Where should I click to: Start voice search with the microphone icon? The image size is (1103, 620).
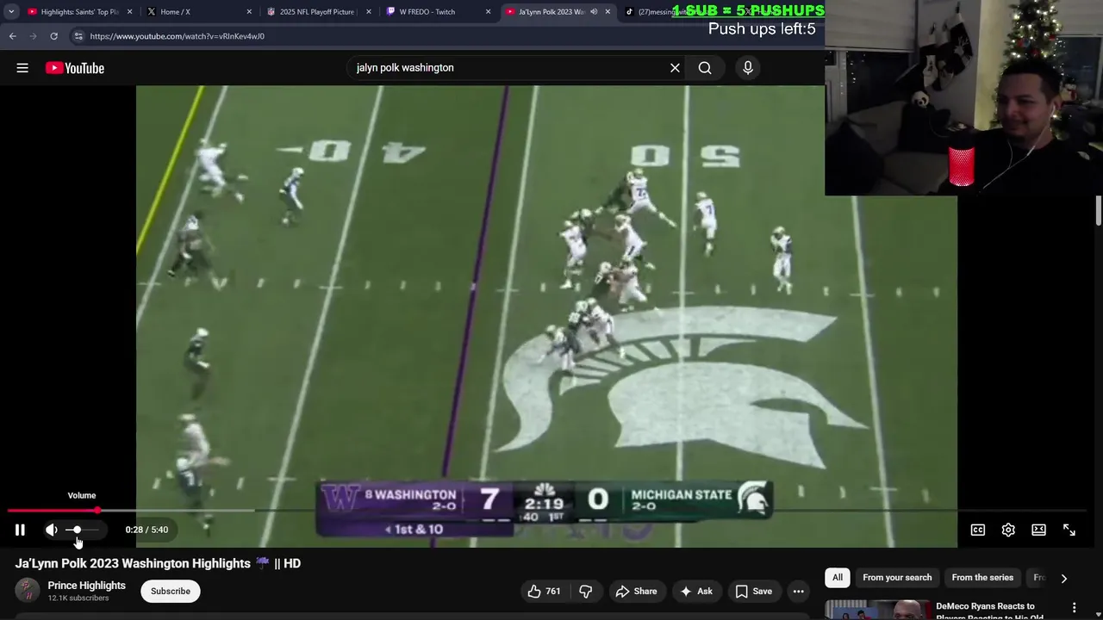pyautogui.click(x=748, y=68)
